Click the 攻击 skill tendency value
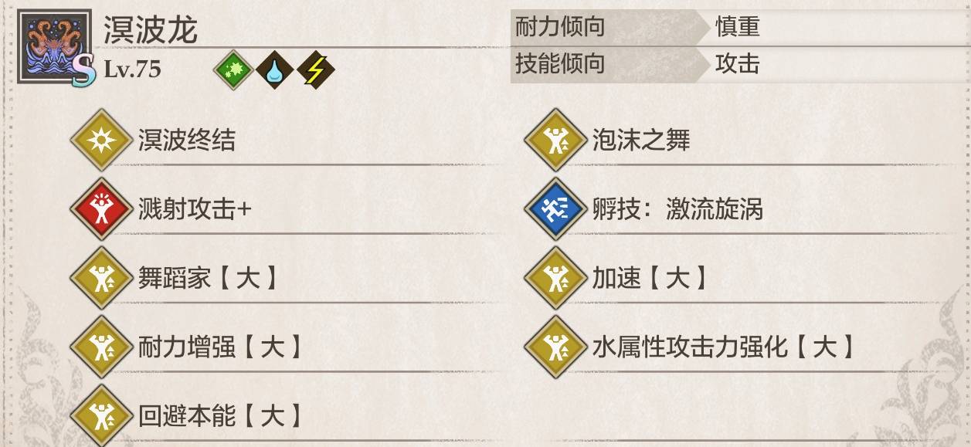Screen dimensions: 971x447 tap(737, 64)
